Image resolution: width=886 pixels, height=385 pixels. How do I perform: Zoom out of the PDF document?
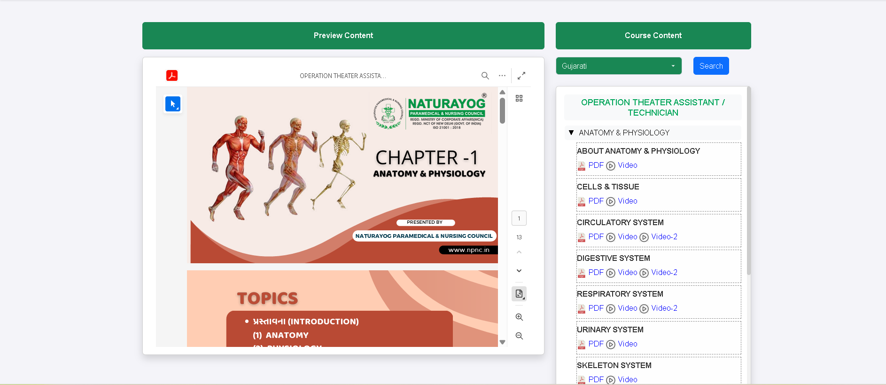point(519,336)
